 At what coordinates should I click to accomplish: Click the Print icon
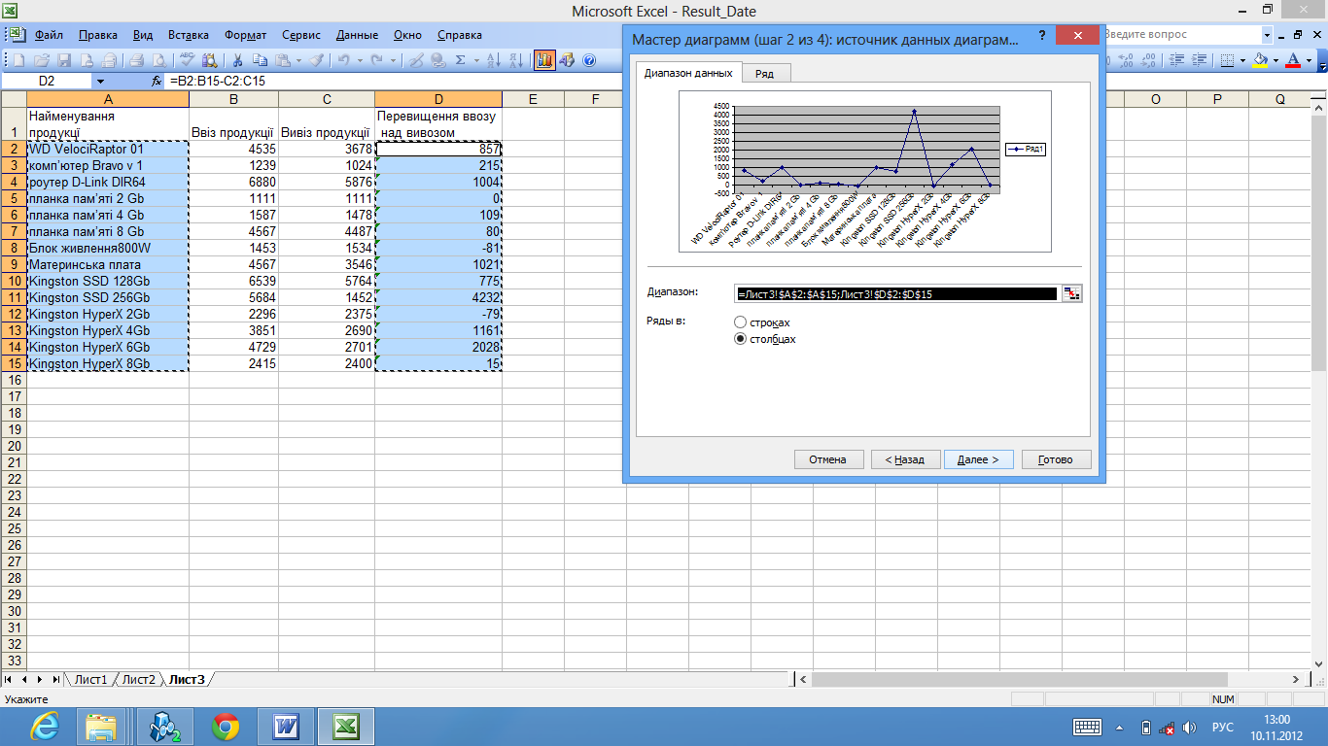(136, 60)
